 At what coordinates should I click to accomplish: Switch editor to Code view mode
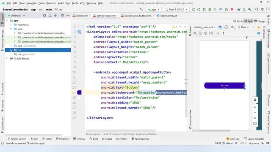238,21
